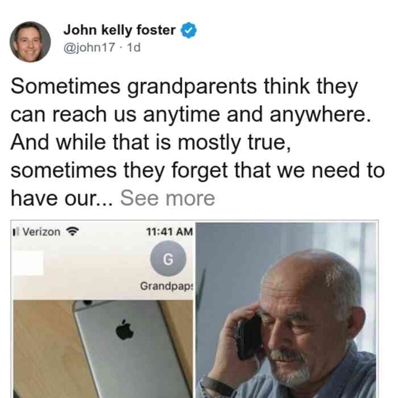Screen dimensions: 398x398
Task: Open the iPhone screenshot image on left
Action: pyautogui.click(x=103, y=310)
